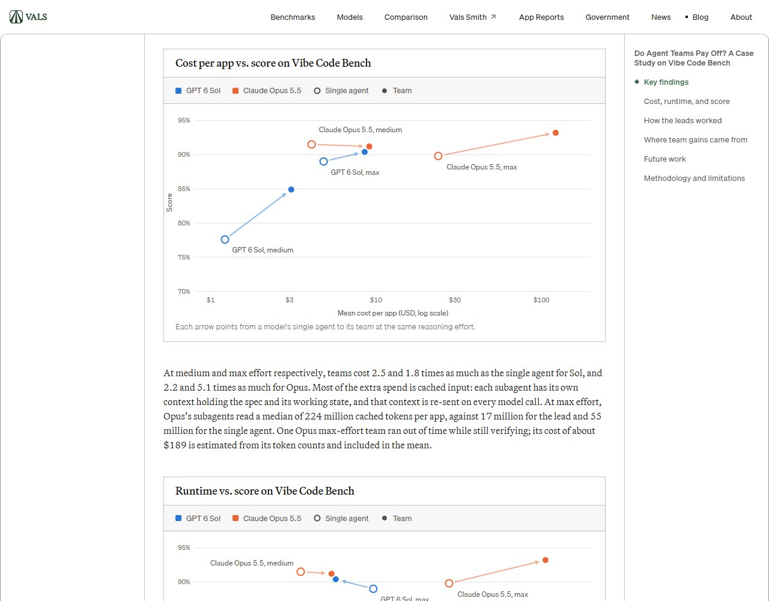The width and height of the screenshot is (769, 601).
Task: Open the Vals Smith external link
Action: click(473, 17)
